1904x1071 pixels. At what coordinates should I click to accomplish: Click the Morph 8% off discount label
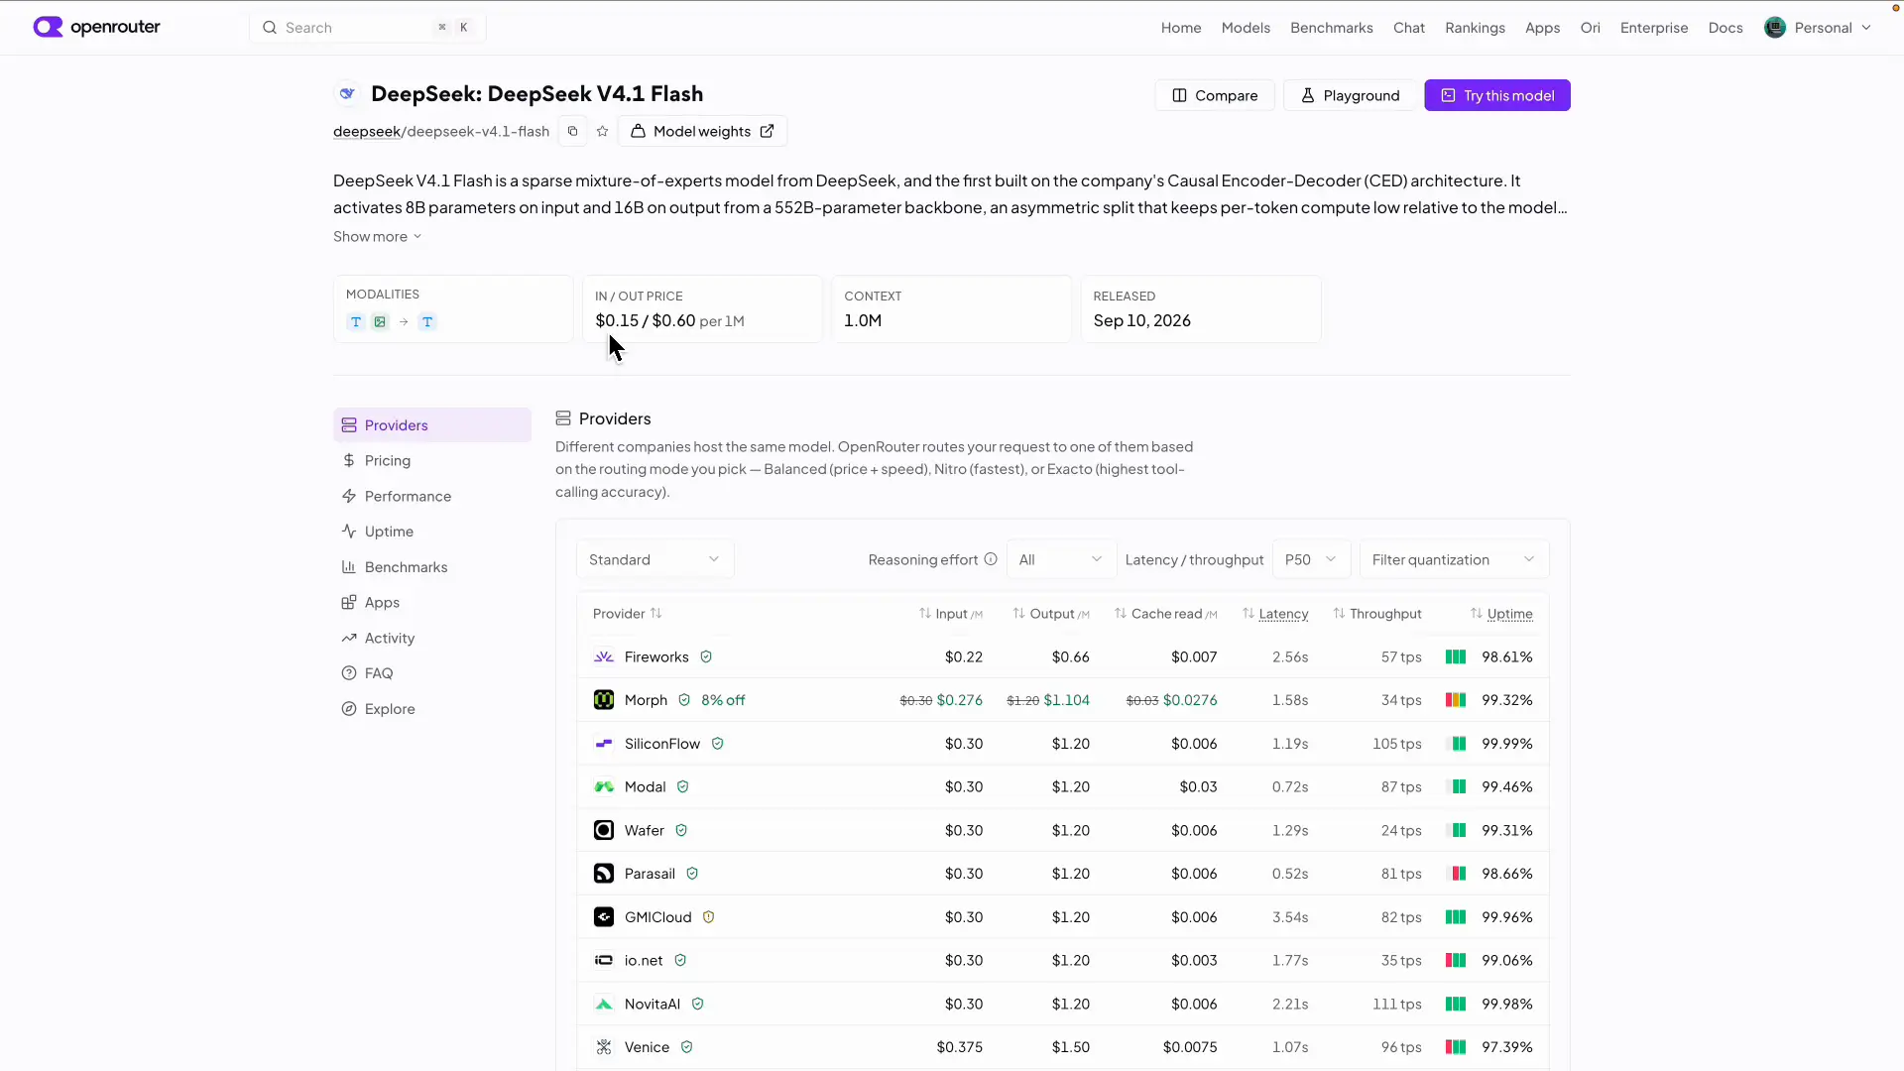(x=723, y=700)
